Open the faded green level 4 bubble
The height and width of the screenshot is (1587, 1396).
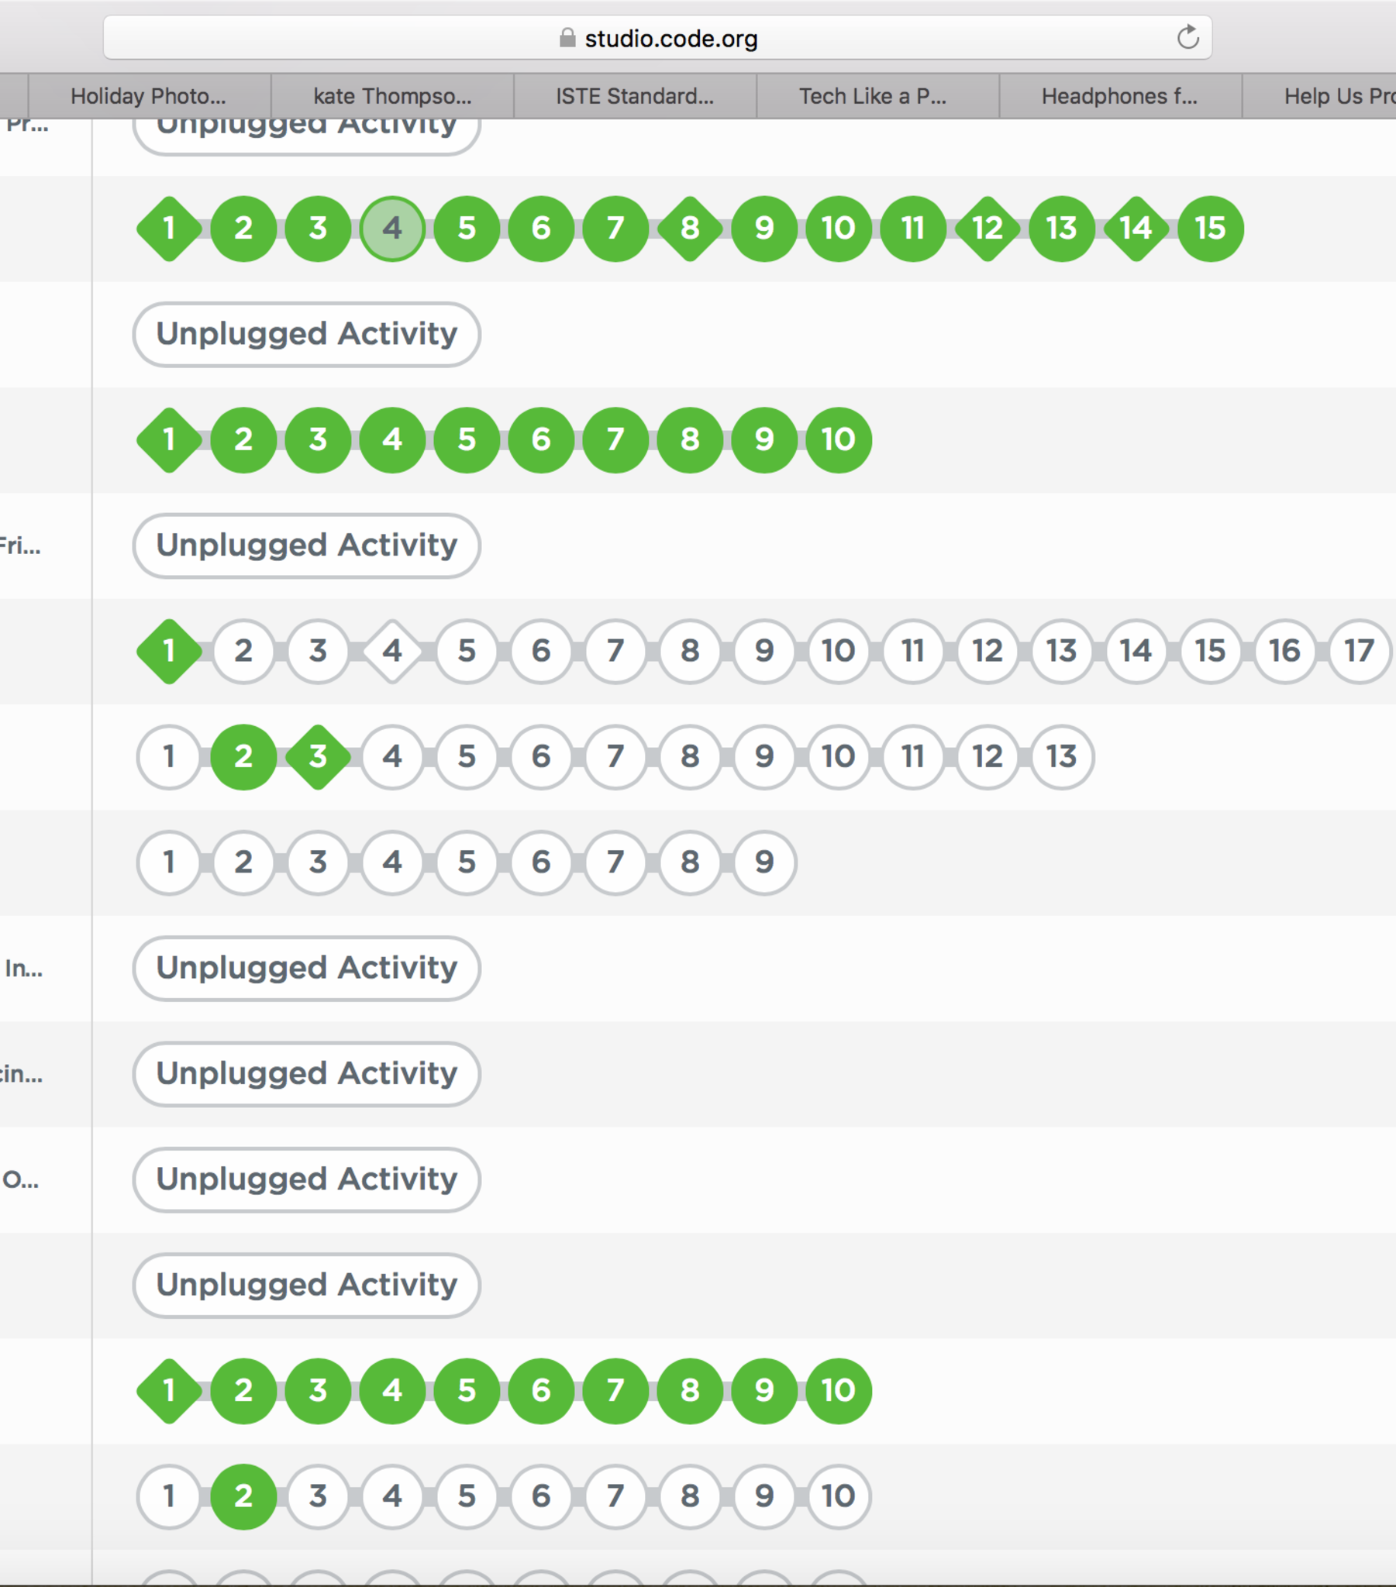coord(392,229)
